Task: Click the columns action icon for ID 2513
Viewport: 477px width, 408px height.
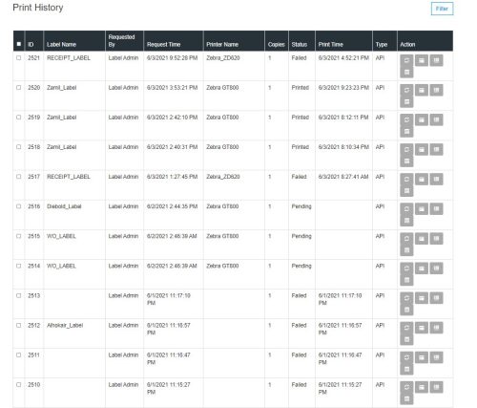Action: click(436, 298)
